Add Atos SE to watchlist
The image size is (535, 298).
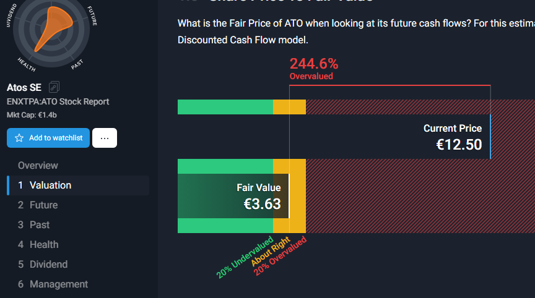click(48, 138)
